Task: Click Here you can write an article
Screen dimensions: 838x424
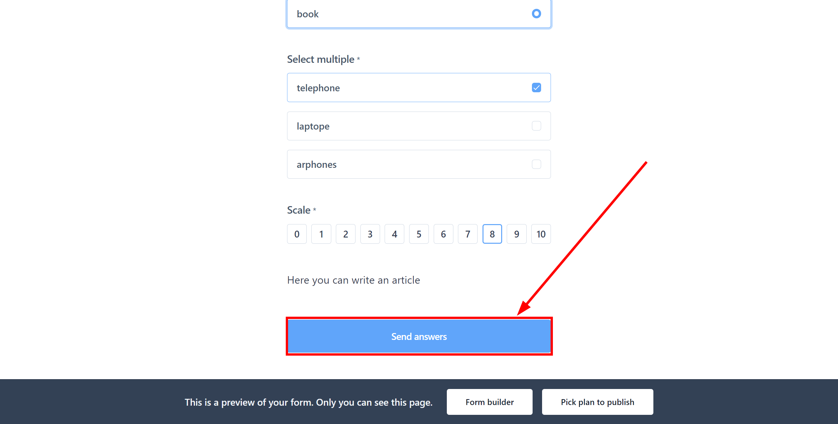Action: 353,280
